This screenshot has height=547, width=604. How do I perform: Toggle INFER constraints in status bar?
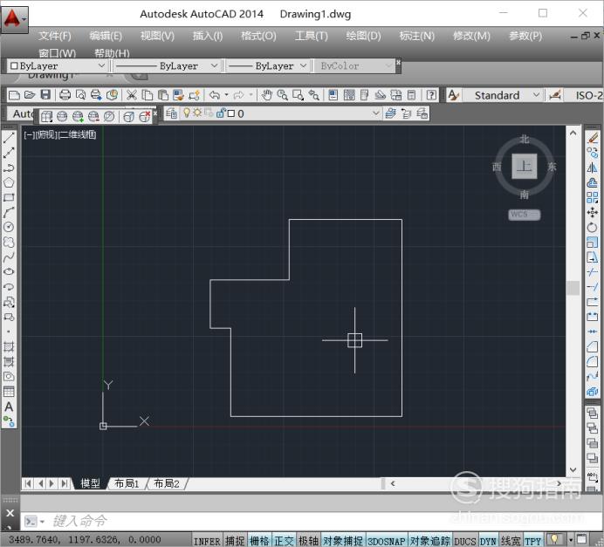207,541
